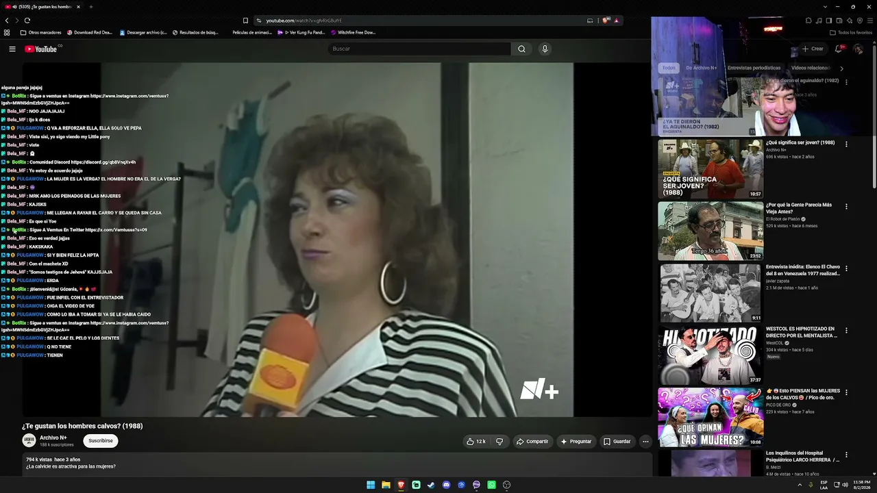Open options for 'Entrevista inédita: Elenco El Chavo' video
The width and height of the screenshot is (877, 493).
(x=846, y=268)
